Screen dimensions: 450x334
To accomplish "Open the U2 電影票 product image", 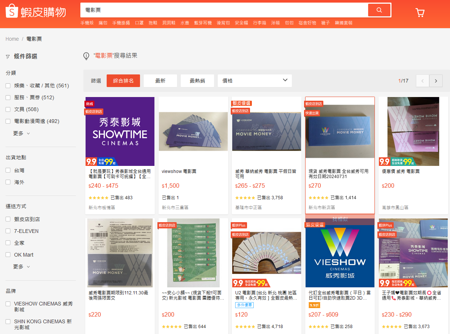I will click(x=267, y=253).
